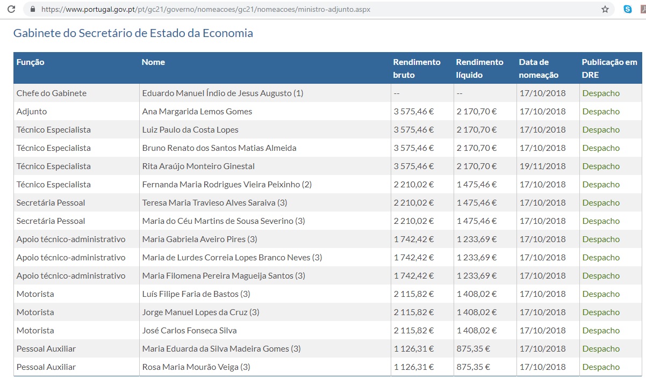The image size is (646, 379).
Task: Click the Publicação em DRE column header
Action: pos(609,68)
